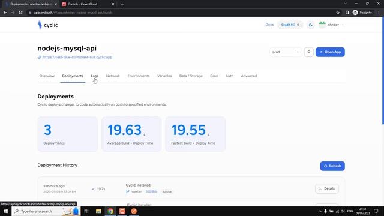Image resolution: width=384 pixels, height=216 pixels.
Task: Open the Chrome three-dot menu
Action: [379, 13]
